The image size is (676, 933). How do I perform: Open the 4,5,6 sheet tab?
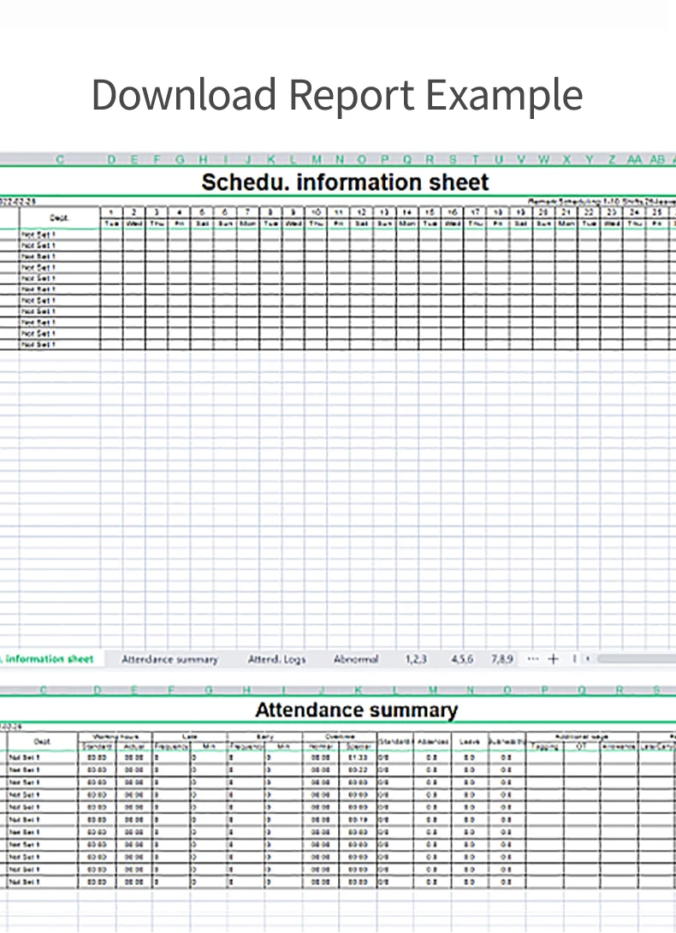[462, 660]
